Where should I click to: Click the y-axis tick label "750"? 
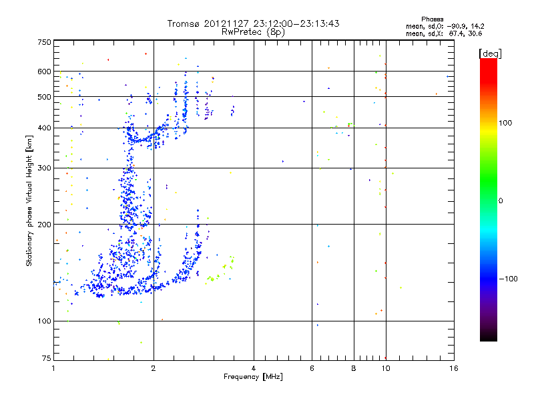(x=44, y=42)
